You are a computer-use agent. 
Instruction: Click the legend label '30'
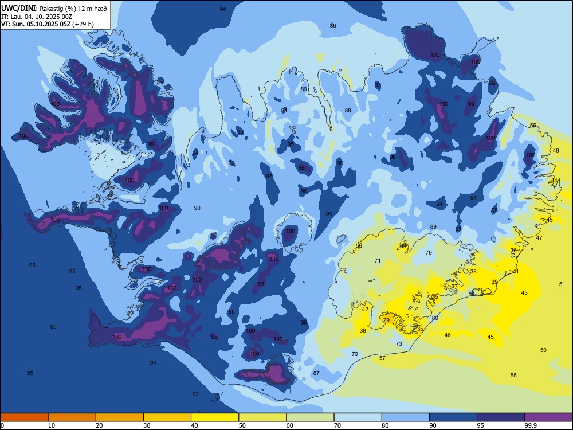147,425
